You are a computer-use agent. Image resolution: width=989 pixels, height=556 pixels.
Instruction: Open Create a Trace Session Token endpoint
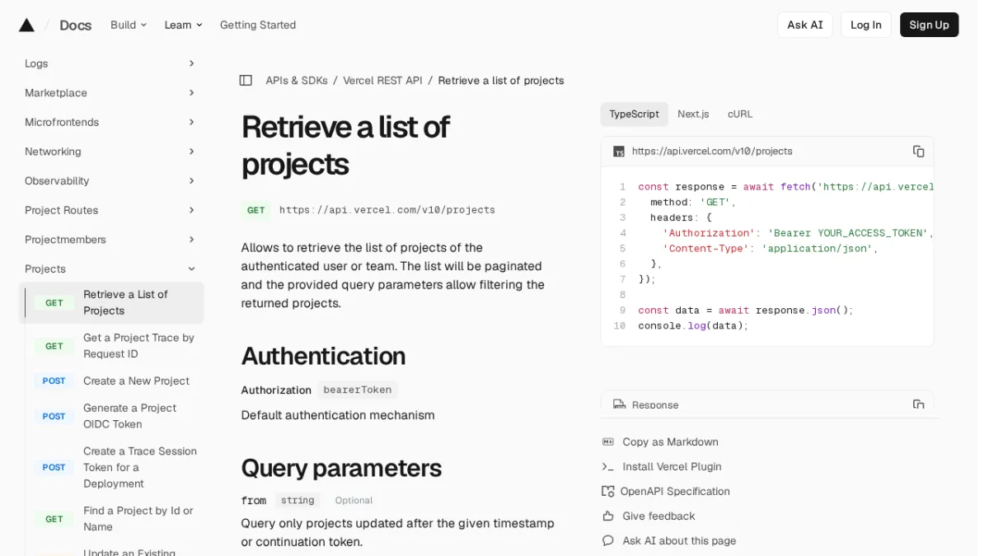pos(111,467)
